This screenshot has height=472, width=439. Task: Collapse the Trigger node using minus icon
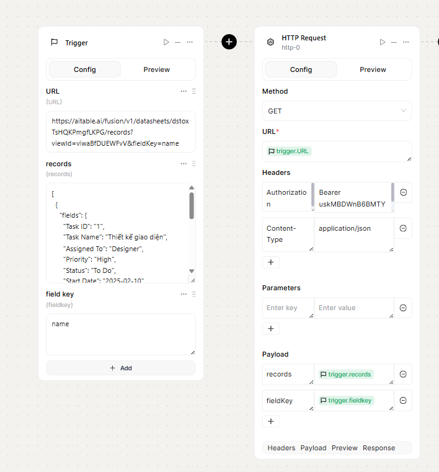click(178, 42)
